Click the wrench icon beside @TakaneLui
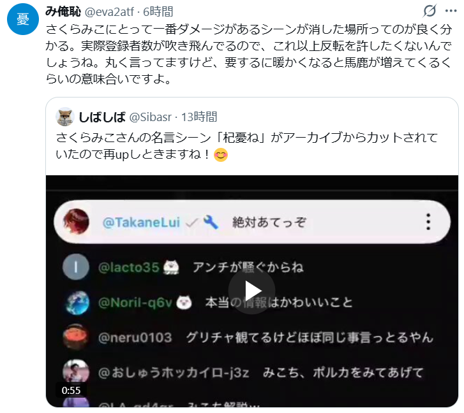This screenshot has width=464, height=413. pos(211,222)
